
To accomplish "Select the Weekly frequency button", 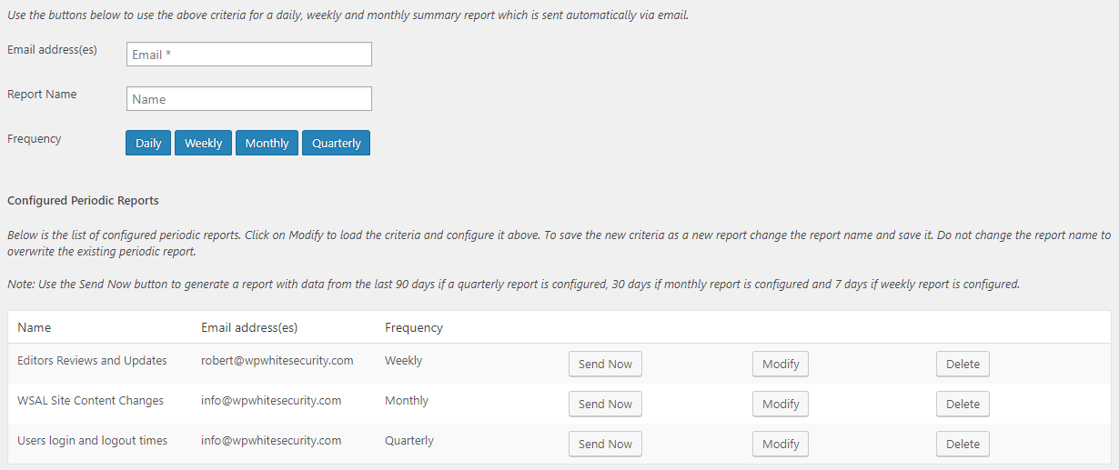I will point(204,143).
